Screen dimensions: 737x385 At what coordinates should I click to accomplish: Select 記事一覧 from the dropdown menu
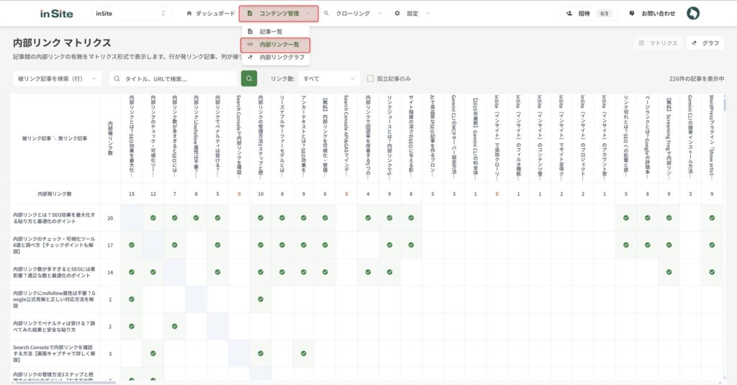coord(271,32)
